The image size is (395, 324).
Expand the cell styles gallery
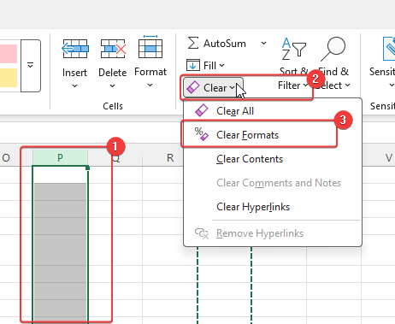pos(31,66)
